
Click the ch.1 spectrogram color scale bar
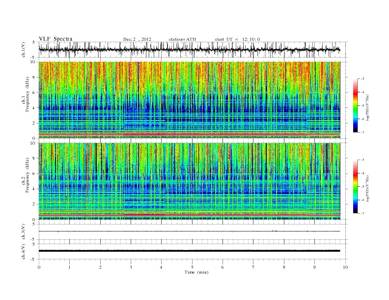pyautogui.click(x=356, y=105)
